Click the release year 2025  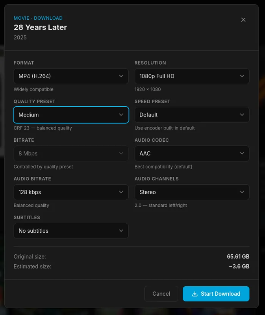(20, 37)
